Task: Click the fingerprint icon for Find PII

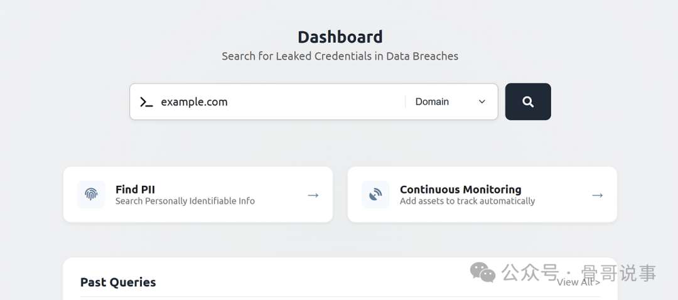Action: pos(91,195)
